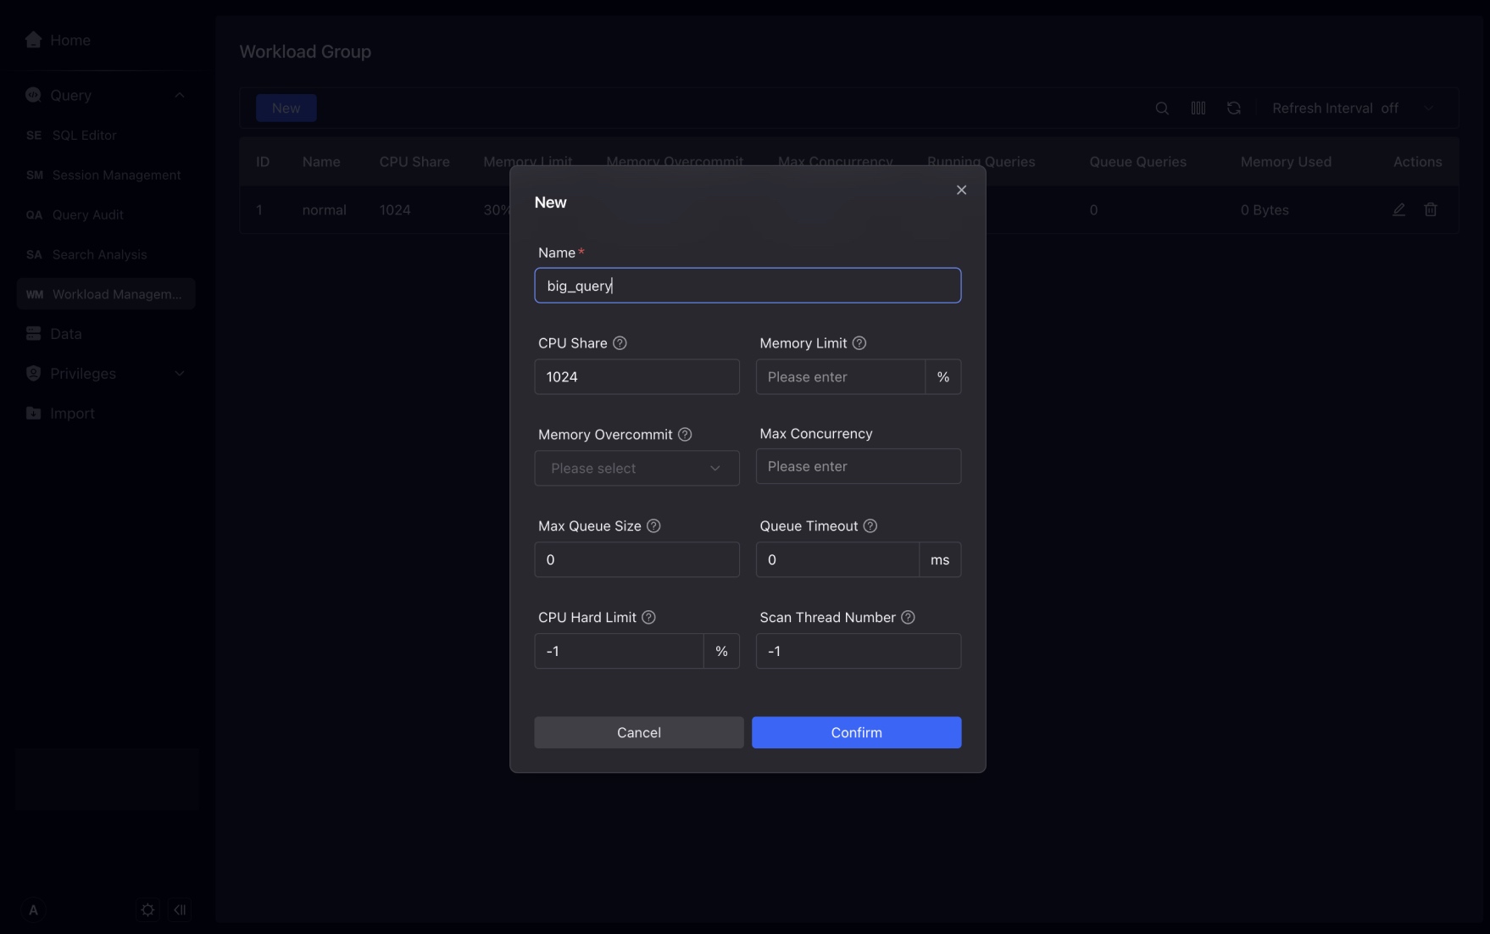Focus the Memory Limit input field
1490x934 pixels.
(x=839, y=377)
